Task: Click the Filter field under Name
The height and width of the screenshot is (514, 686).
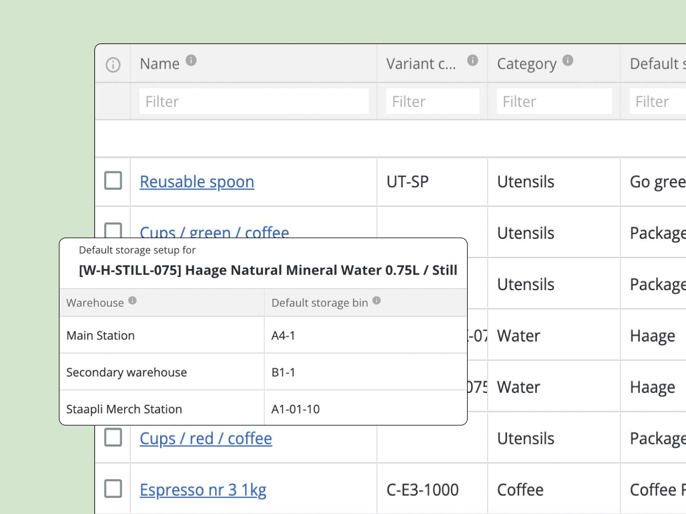Action: click(254, 101)
